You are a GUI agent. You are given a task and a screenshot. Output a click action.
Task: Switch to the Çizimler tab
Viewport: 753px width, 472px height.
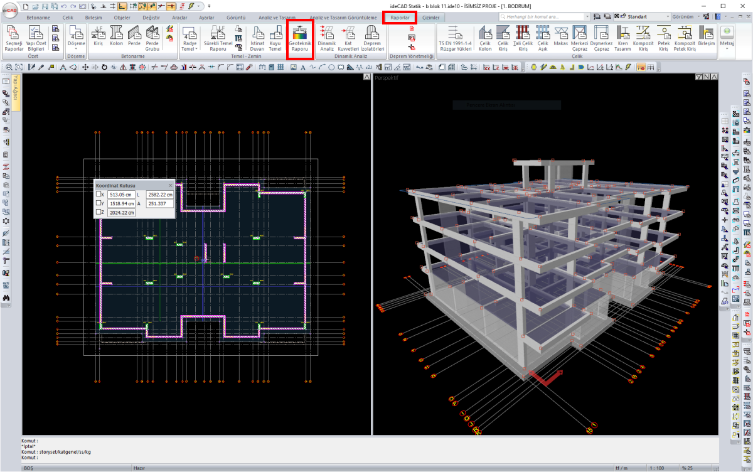click(x=431, y=18)
